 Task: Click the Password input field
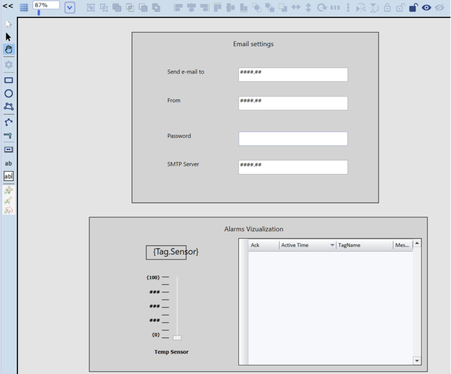(x=293, y=139)
